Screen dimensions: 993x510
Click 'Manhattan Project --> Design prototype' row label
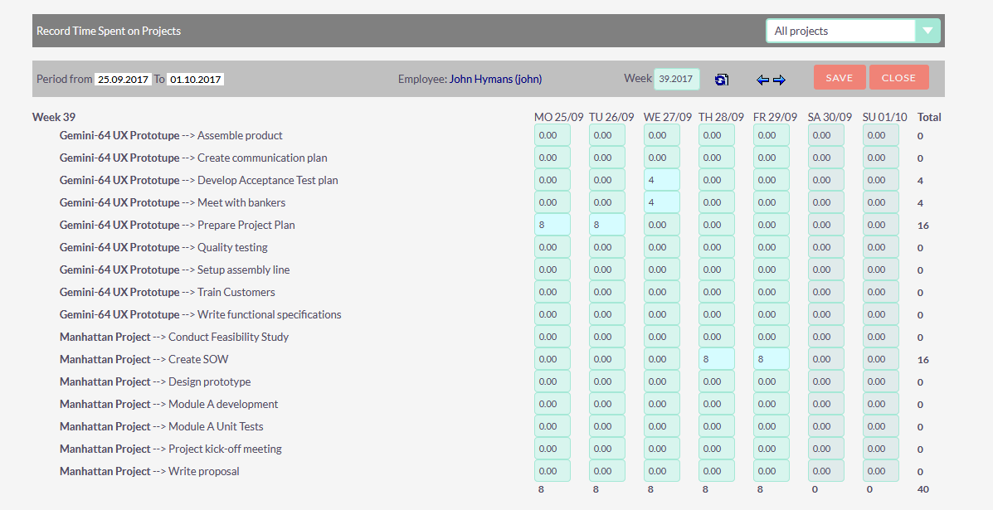[155, 381]
